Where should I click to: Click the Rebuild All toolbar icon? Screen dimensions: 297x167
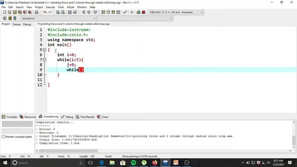click(x=118, y=13)
